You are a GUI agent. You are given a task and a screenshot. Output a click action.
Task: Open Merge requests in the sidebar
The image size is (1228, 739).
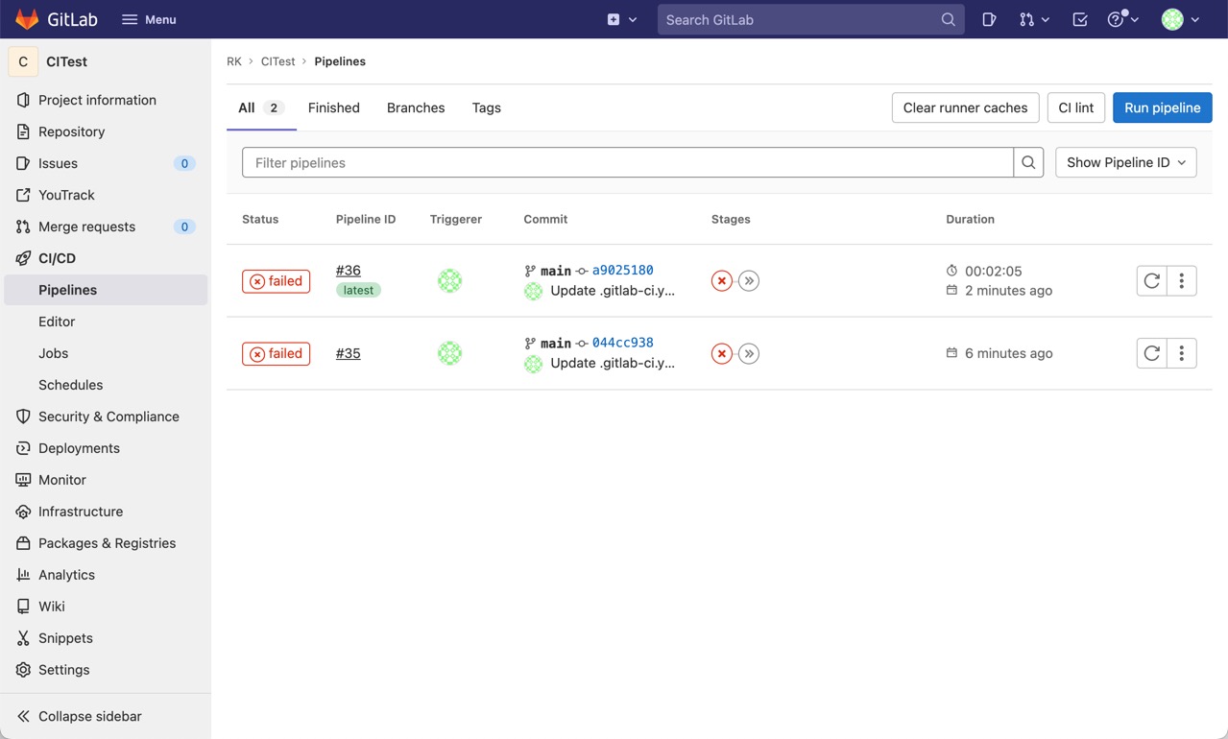(106, 226)
